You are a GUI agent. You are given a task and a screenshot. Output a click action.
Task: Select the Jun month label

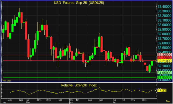(71, 102)
